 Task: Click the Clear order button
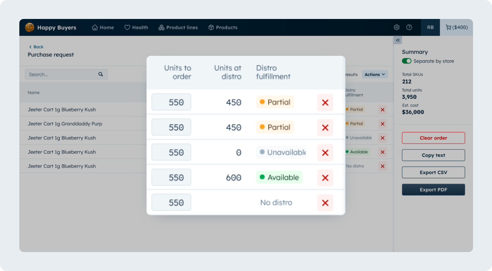point(433,138)
